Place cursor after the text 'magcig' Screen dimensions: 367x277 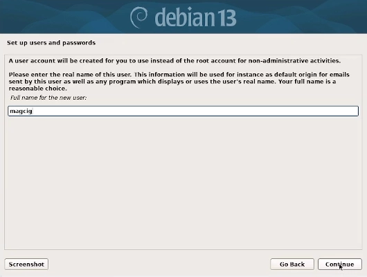pos(33,111)
